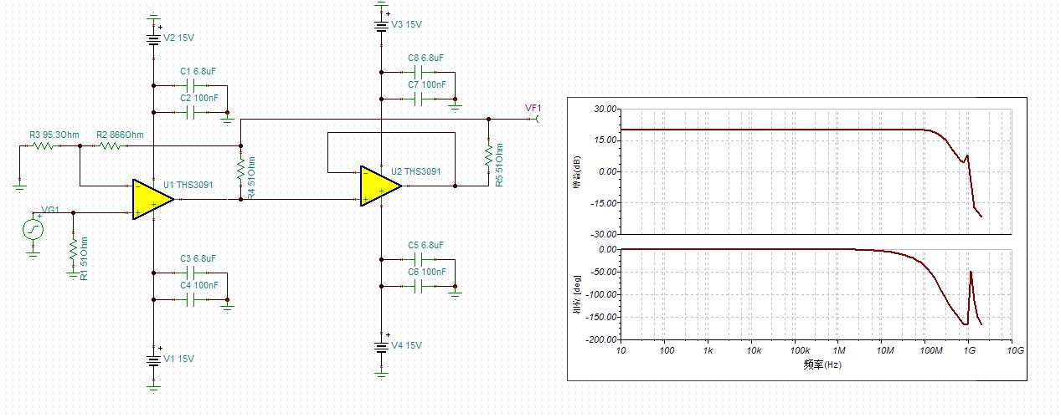The width and height of the screenshot is (1061, 418).
Task: Click the 'U2 THS3091' label
Action: (x=416, y=171)
